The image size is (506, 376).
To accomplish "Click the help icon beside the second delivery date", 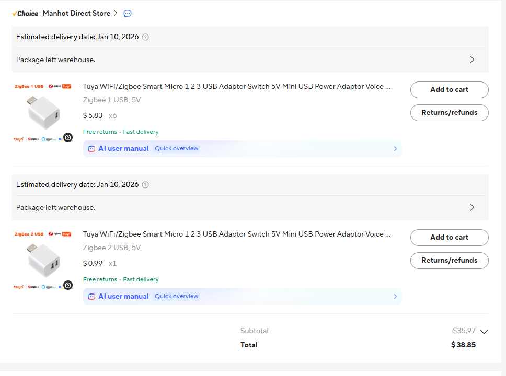I will tap(145, 185).
